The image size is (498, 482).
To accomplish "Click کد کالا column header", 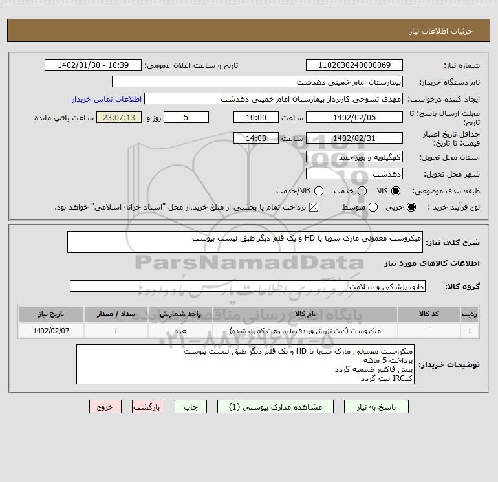I will [429, 314].
